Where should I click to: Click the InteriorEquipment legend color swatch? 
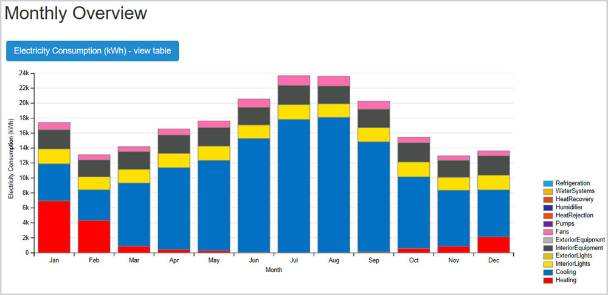(x=548, y=248)
